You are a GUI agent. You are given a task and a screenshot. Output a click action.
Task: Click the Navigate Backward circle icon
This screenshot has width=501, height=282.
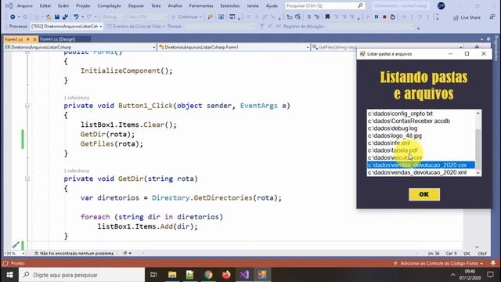13,16
